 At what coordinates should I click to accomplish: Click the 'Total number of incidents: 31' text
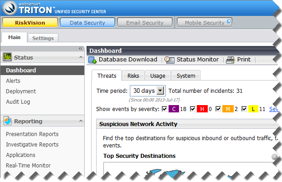[205, 91]
